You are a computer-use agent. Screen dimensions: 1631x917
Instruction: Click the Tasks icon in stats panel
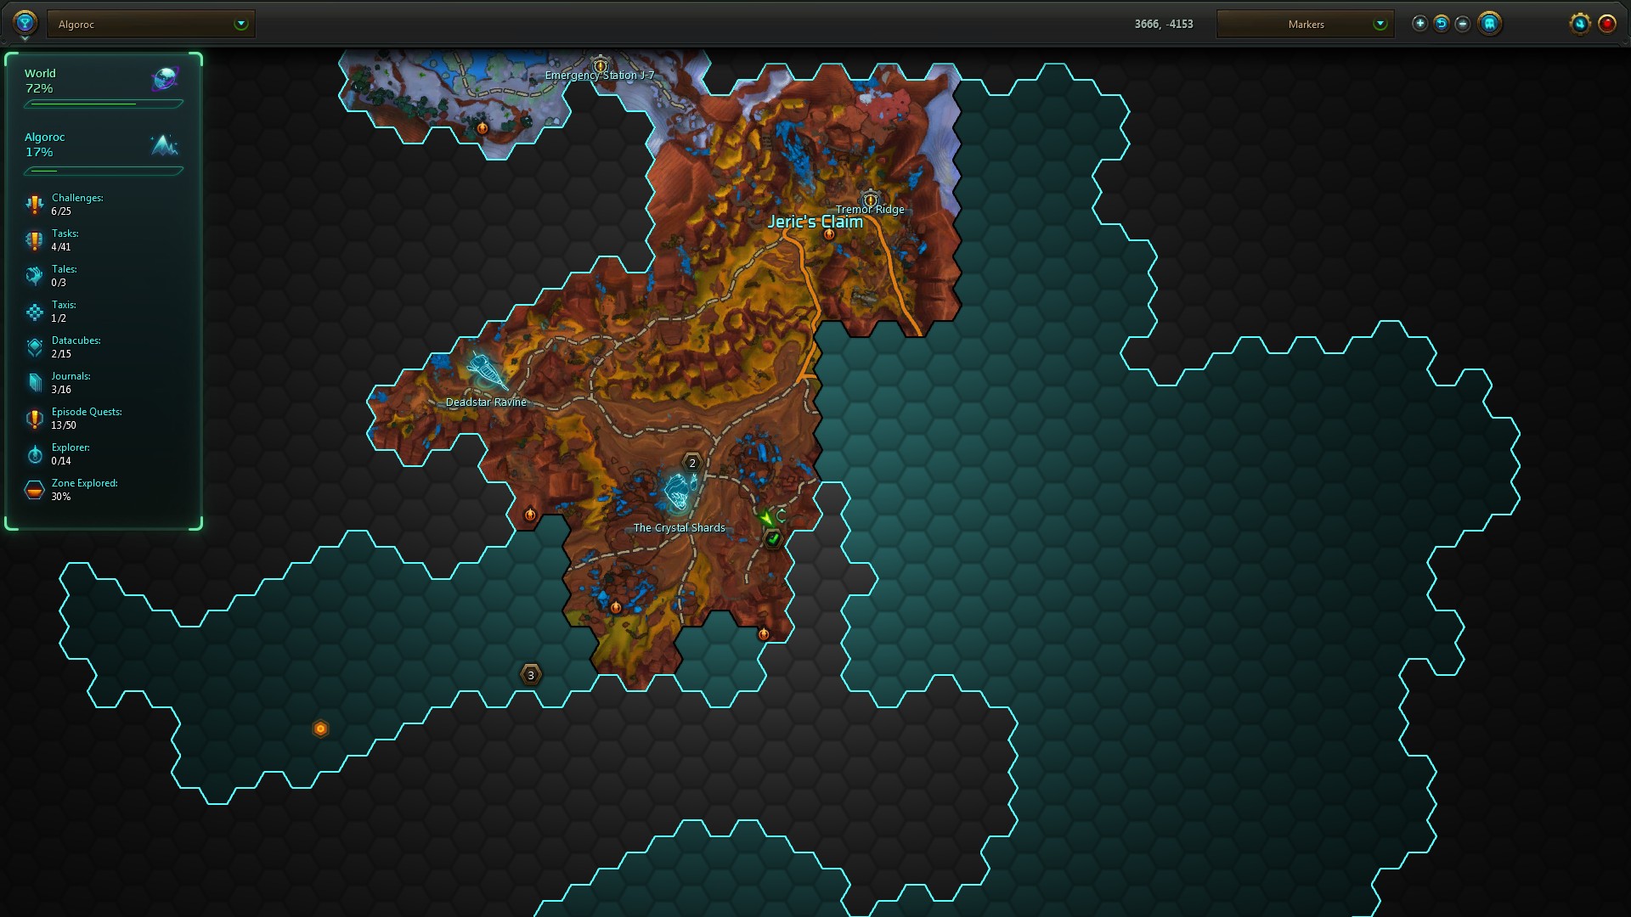34,240
